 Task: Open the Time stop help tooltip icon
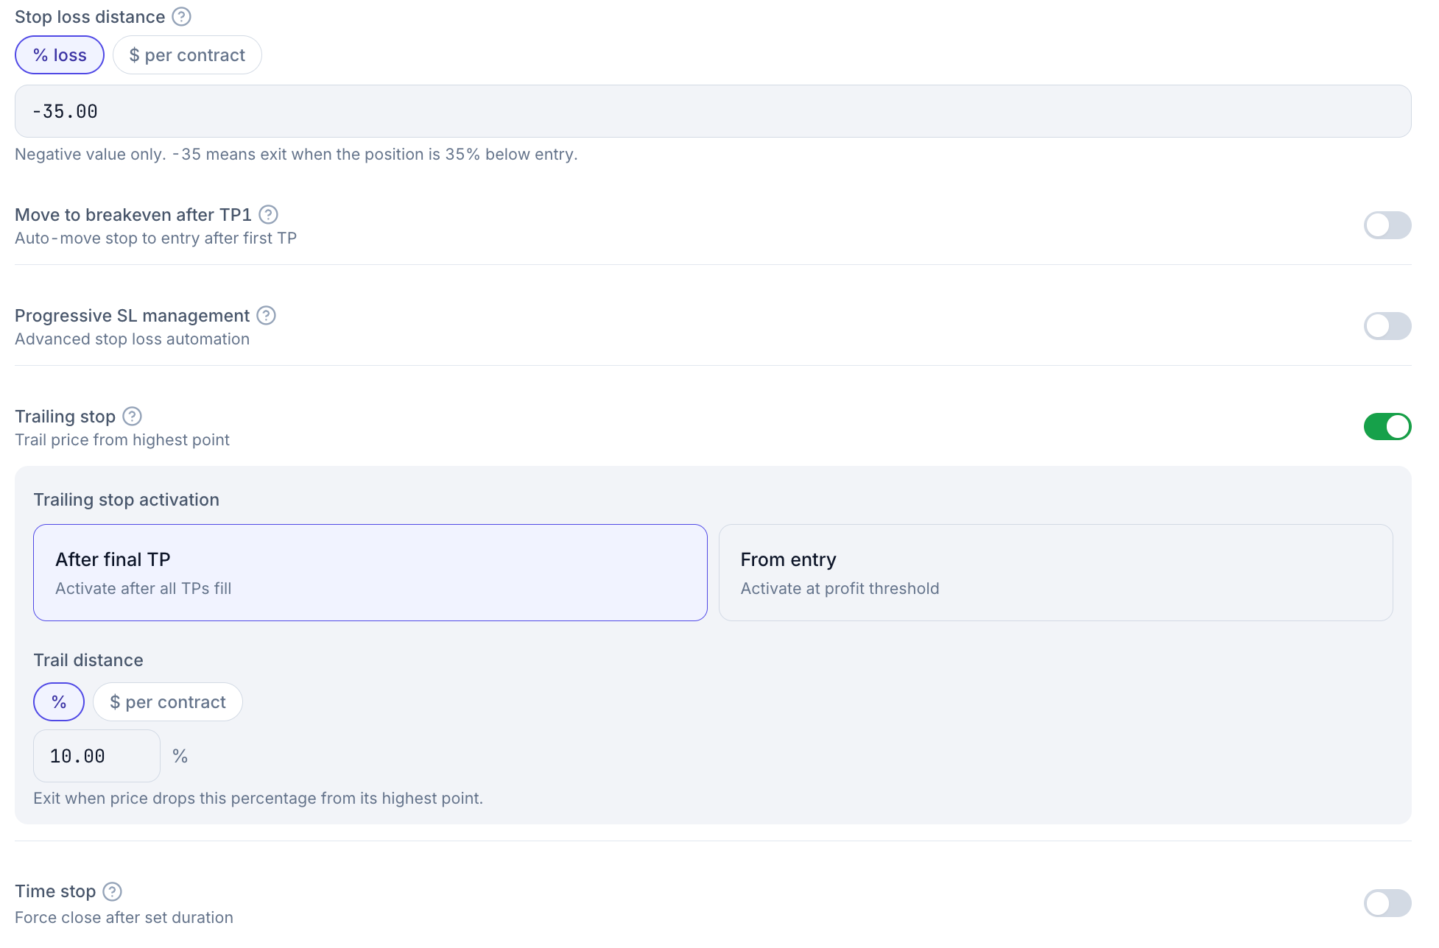(x=112, y=891)
